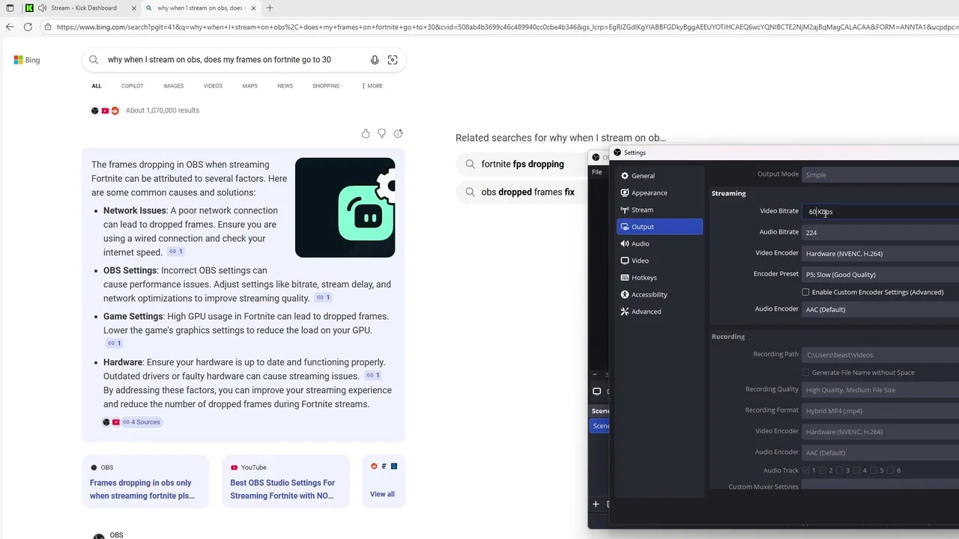959x539 pixels.
Task: Switch to the MAPS search tab
Action: [249, 86]
